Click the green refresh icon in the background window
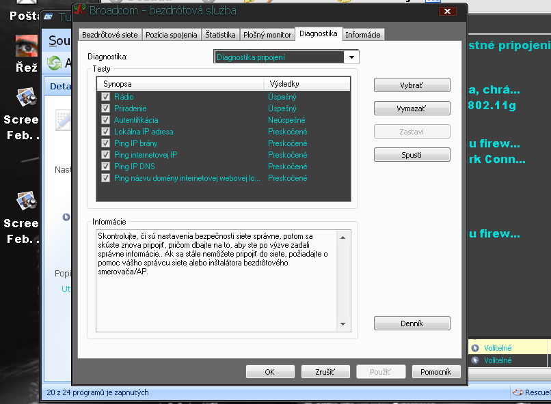The height and width of the screenshot is (404, 551). coord(54,63)
